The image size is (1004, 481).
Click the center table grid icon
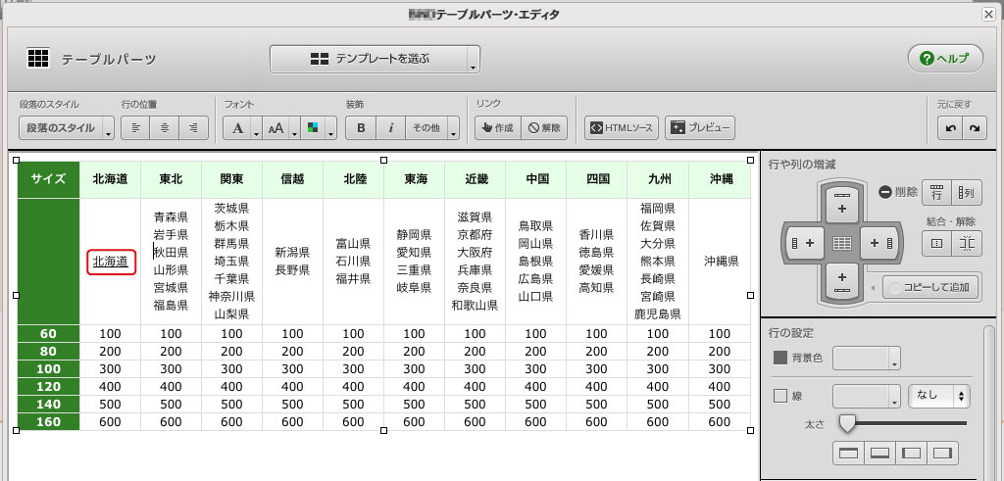842,243
